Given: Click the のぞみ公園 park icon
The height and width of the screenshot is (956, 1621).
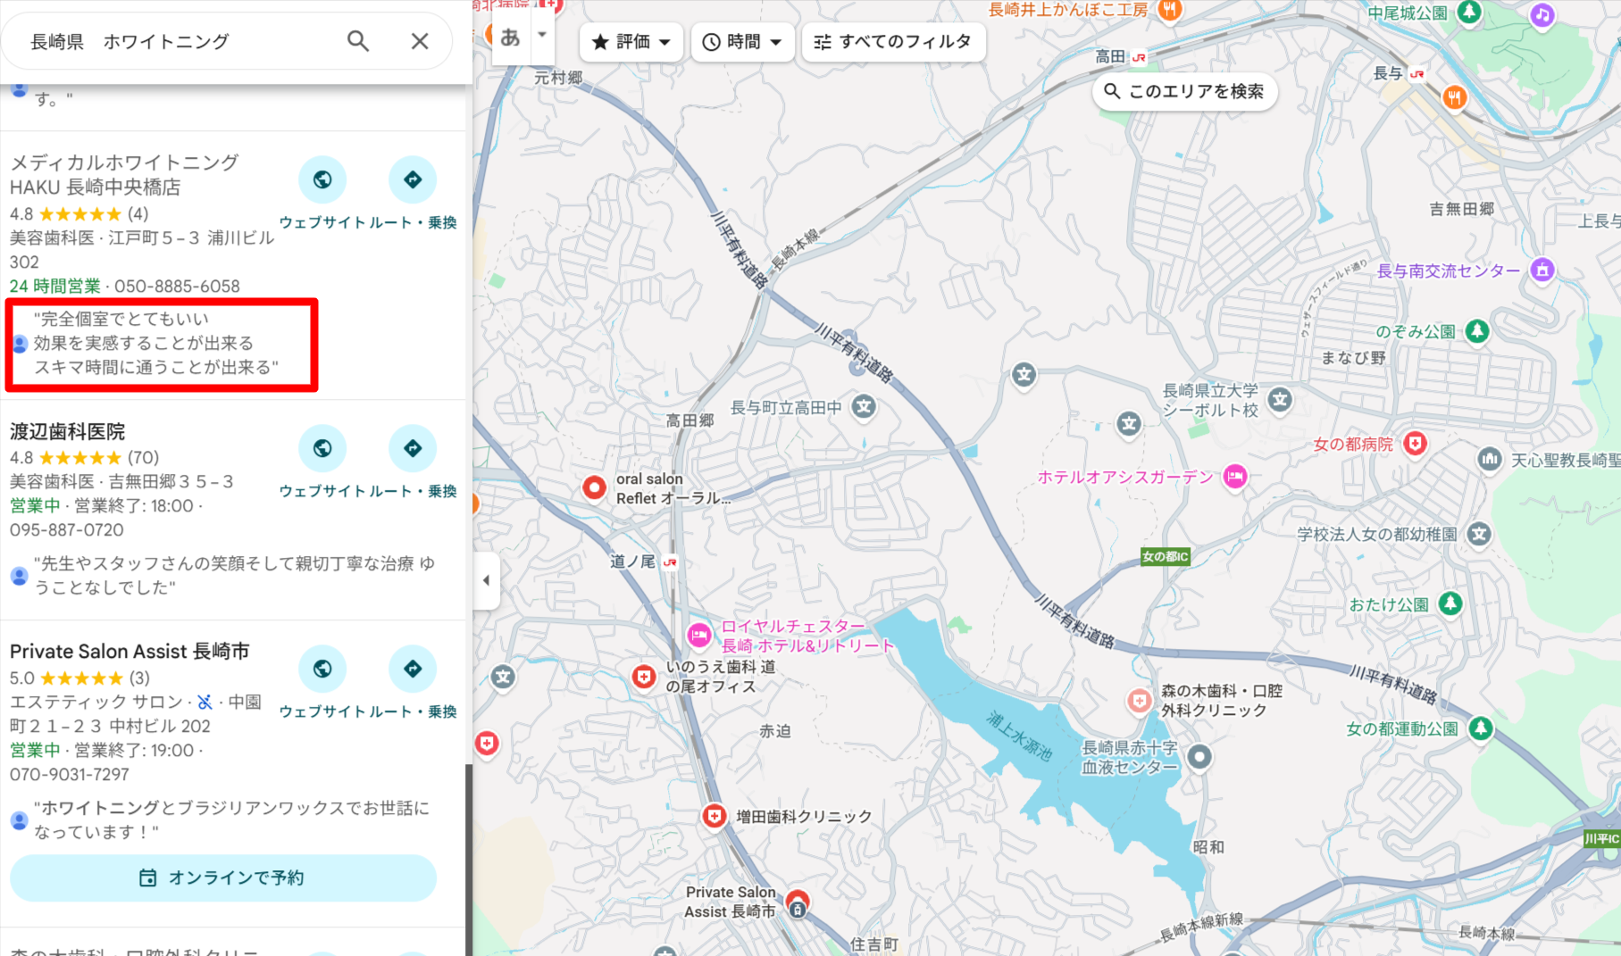Looking at the screenshot, I should [1477, 331].
